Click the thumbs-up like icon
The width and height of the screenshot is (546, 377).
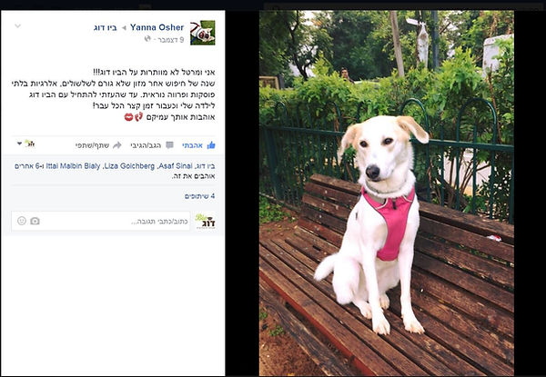[x=211, y=145]
